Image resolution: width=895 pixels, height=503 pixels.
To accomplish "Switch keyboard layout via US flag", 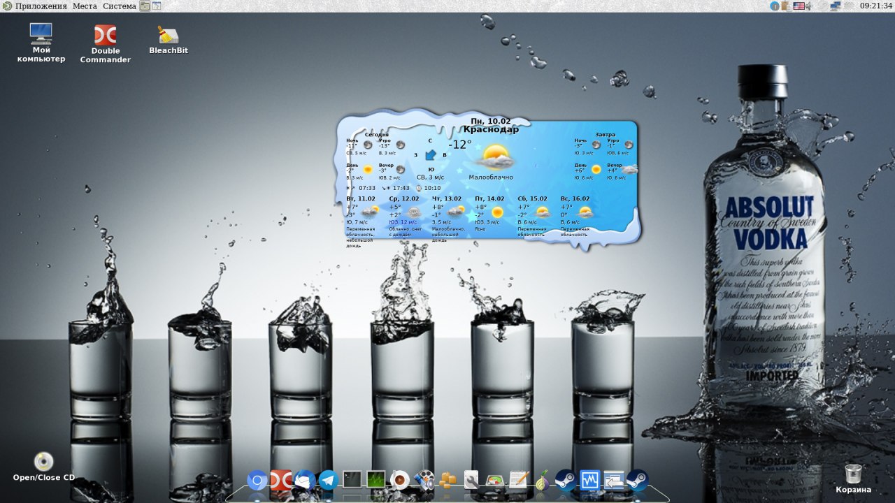I will tap(799, 6).
